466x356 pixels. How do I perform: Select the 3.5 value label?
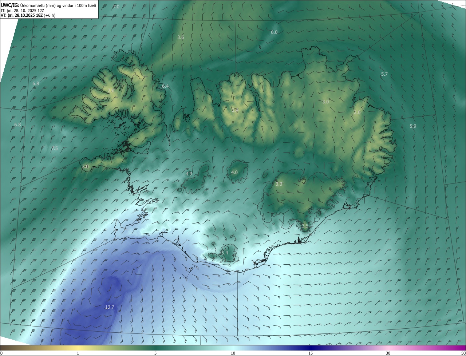[305, 226]
